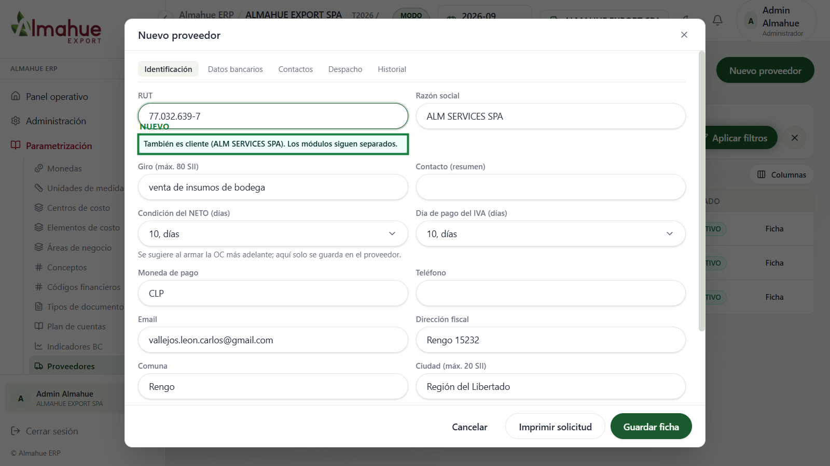Image resolution: width=830 pixels, height=466 pixels.
Task: Click the Administración gear icon
Action: click(16, 121)
